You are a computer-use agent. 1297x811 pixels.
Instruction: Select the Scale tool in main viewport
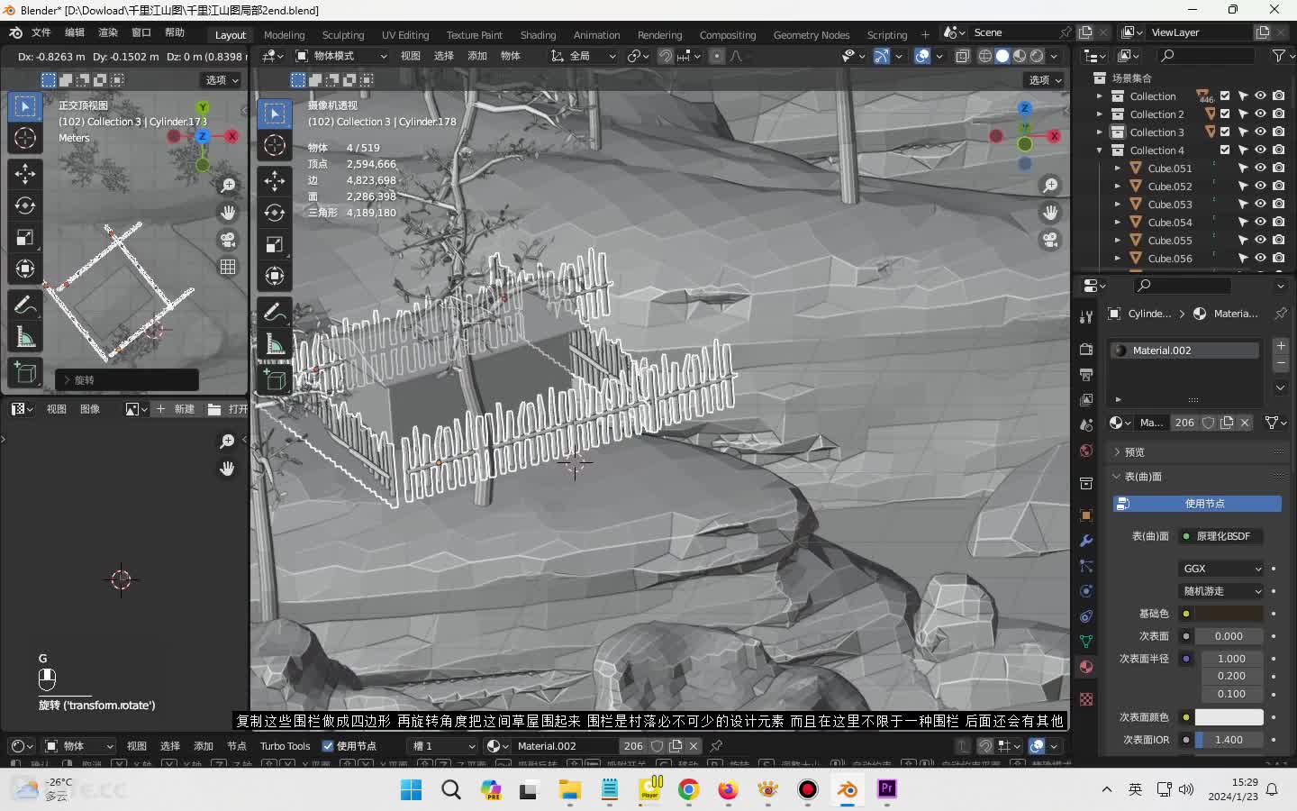tap(275, 244)
